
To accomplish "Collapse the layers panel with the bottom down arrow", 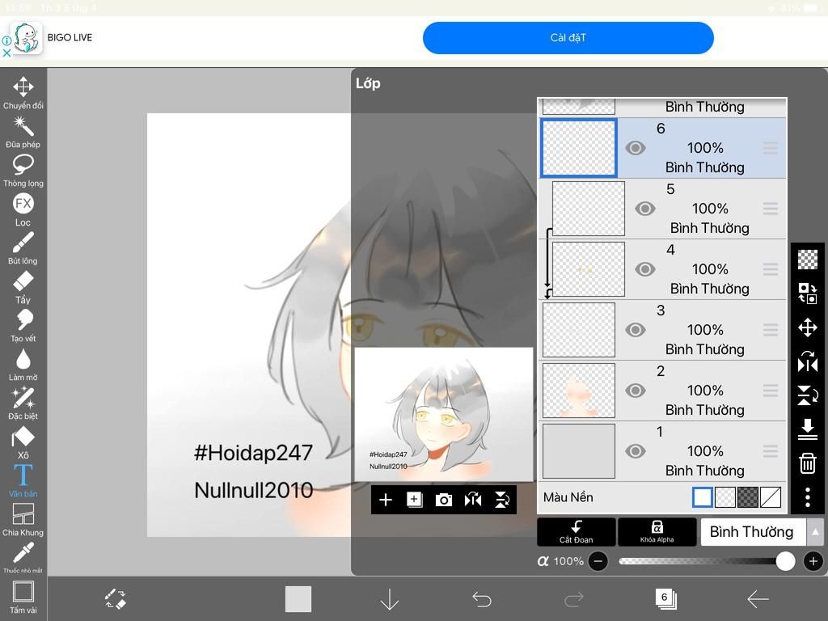I will point(390,599).
